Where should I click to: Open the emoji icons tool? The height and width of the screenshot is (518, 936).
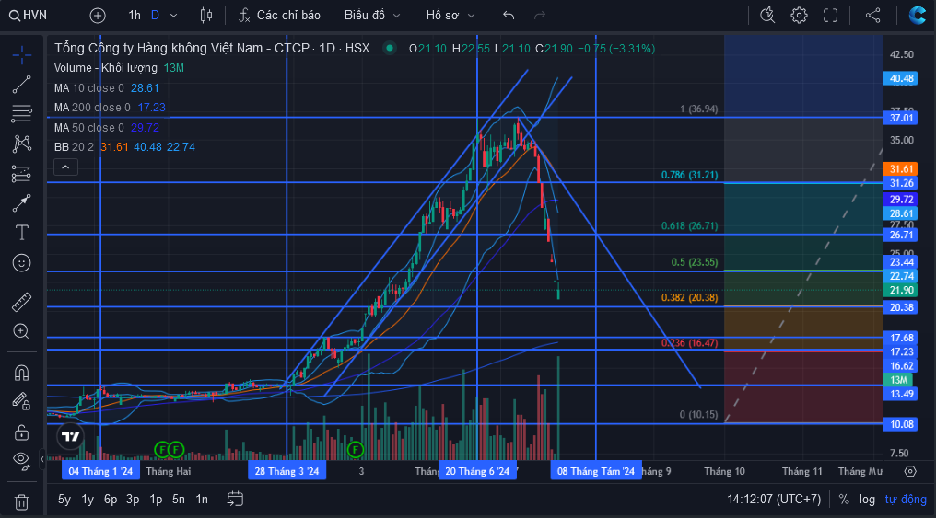point(21,263)
